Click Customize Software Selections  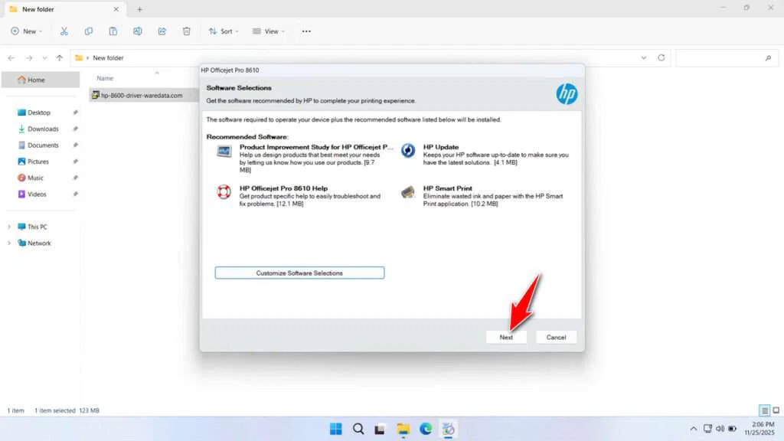point(299,273)
